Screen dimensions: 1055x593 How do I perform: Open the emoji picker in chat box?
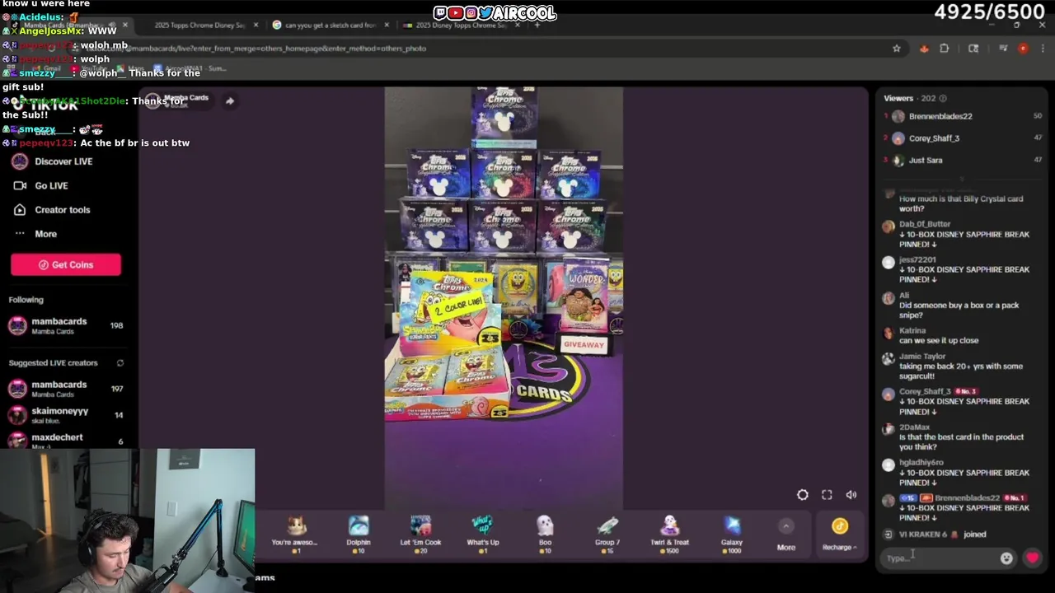pos(1006,558)
